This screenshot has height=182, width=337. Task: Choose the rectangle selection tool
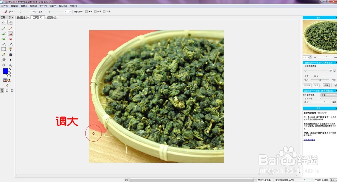click(4, 49)
